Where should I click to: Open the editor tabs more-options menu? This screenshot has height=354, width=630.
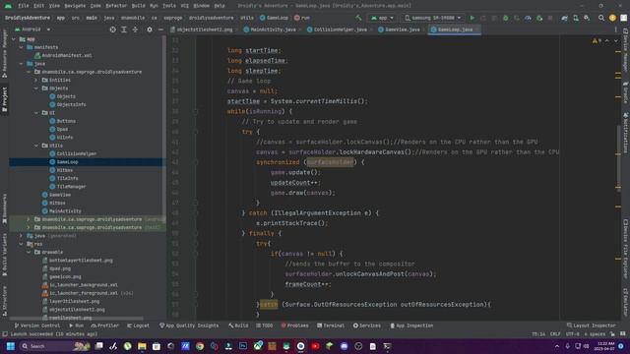coord(615,29)
